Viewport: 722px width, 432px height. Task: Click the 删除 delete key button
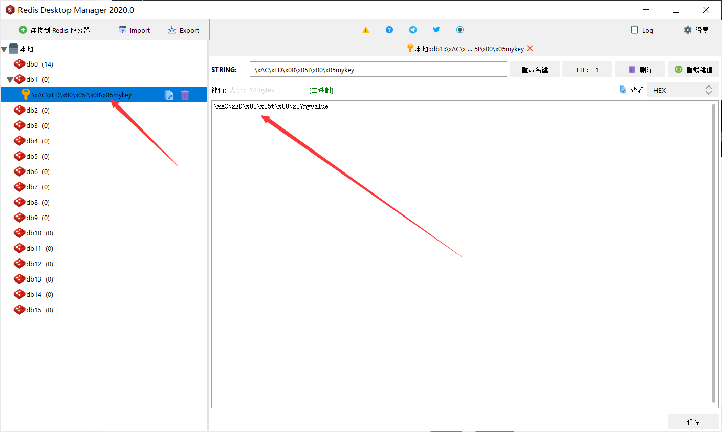click(x=640, y=70)
